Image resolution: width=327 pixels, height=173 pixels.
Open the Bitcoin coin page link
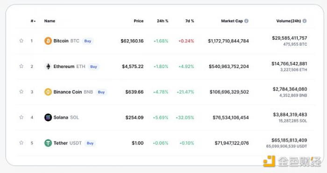[x=61, y=41]
